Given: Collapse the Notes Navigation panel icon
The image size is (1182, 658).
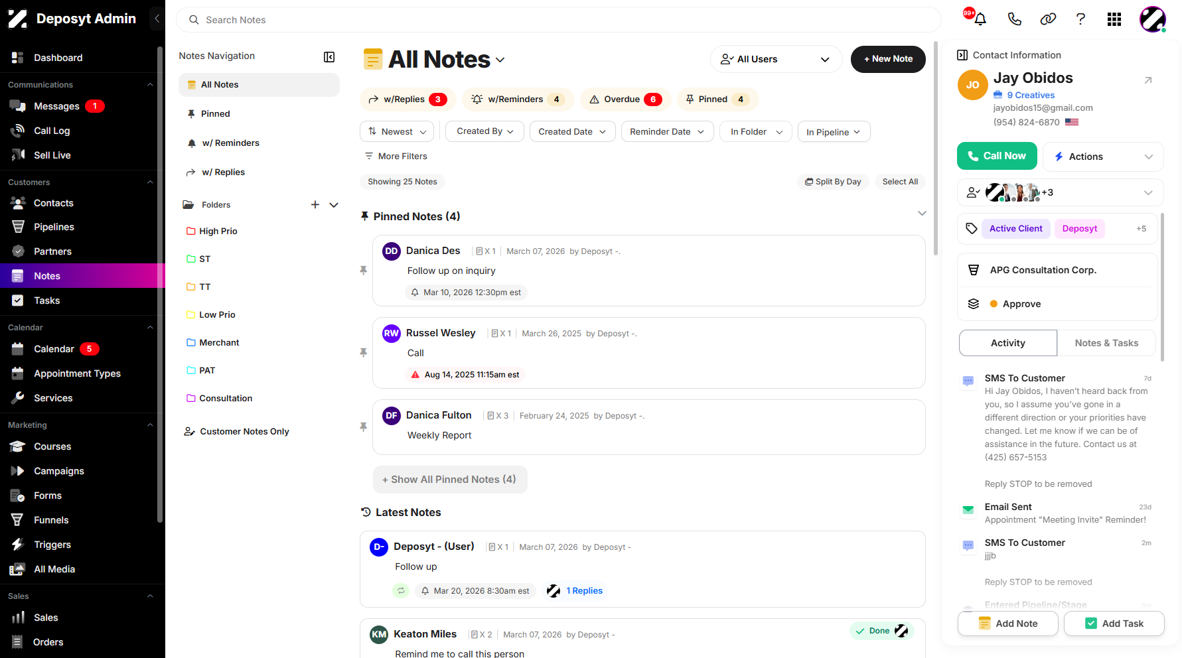Looking at the screenshot, I should [329, 57].
